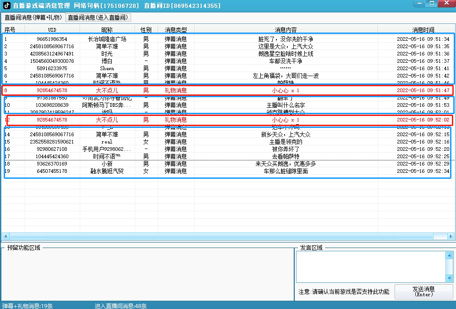Click up arrow of message box scrollbar

tap(449, 255)
